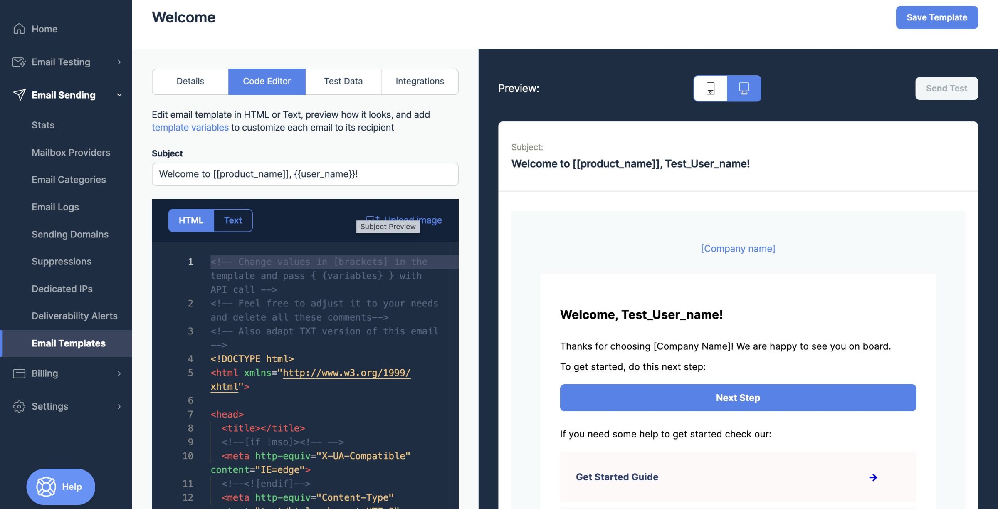
Task: Click the desktop preview icon
Action: pyautogui.click(x=744, y=88)
